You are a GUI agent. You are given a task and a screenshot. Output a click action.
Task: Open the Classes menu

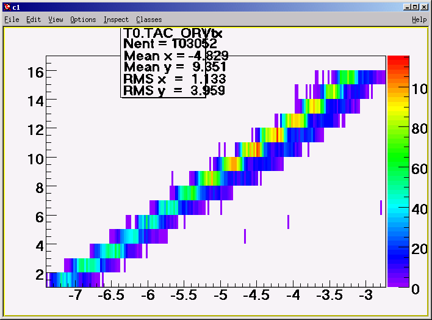[x=149, y=20]
